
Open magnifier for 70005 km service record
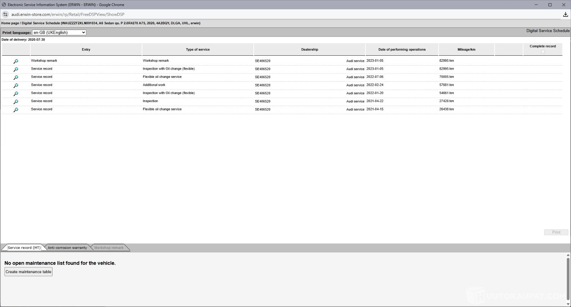pyautogui.click(x=16, y=77)
